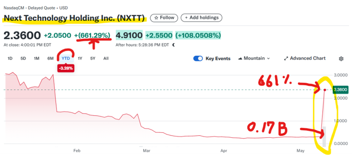Click the after-hours price 4.9100
This screenshot has height=160, width=357.
click(129, 35)
